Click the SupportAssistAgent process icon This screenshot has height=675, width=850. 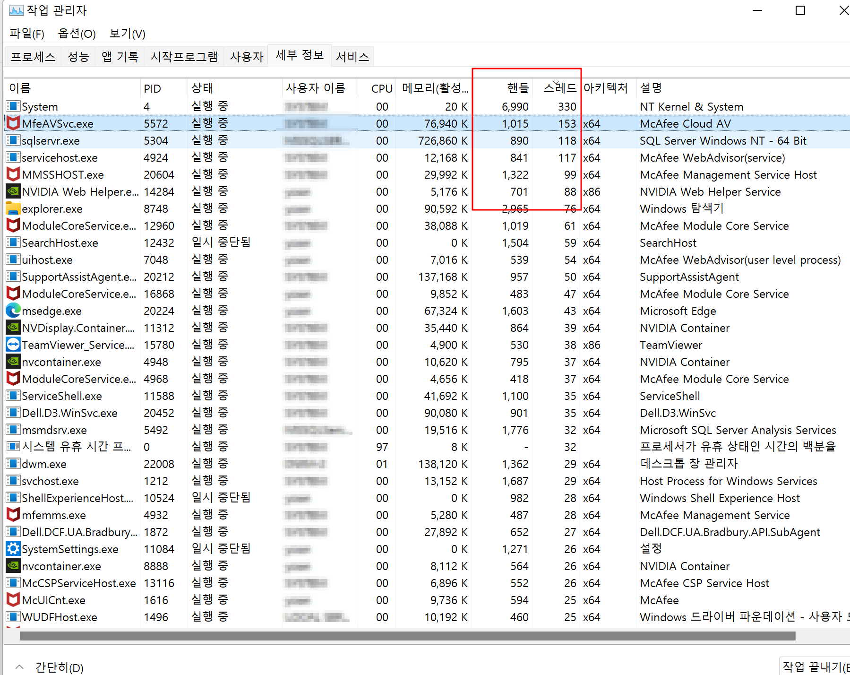pyautogui.click(x=13, y=277)
